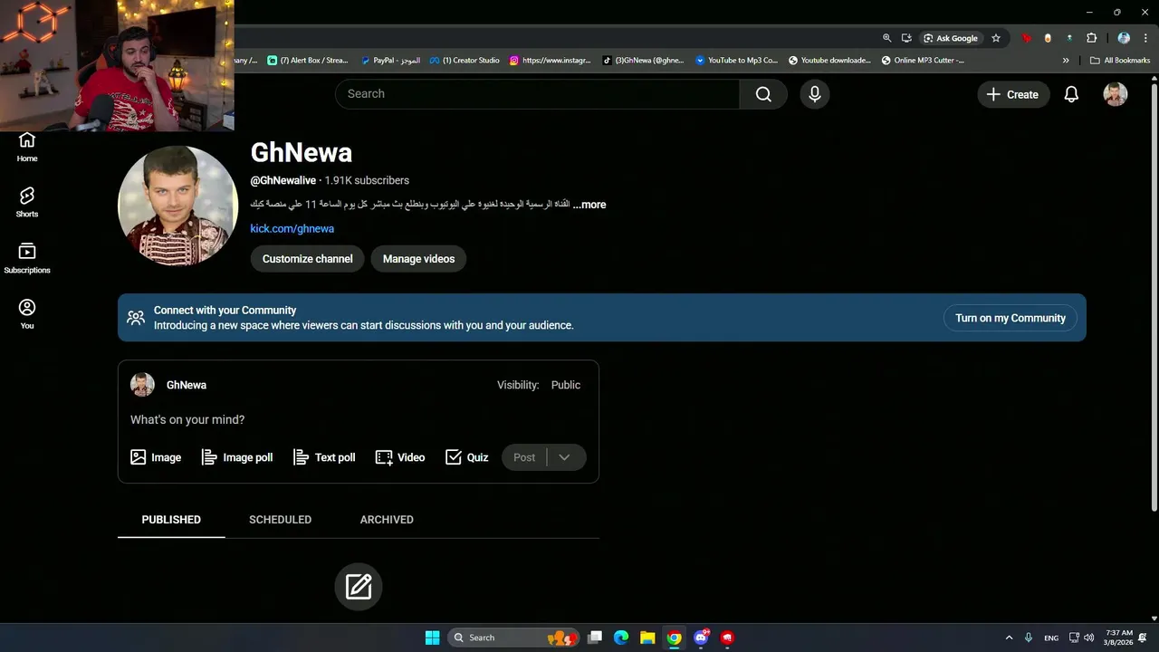
Task: Click the GhNewa channel profile picture
Action: 178,206
